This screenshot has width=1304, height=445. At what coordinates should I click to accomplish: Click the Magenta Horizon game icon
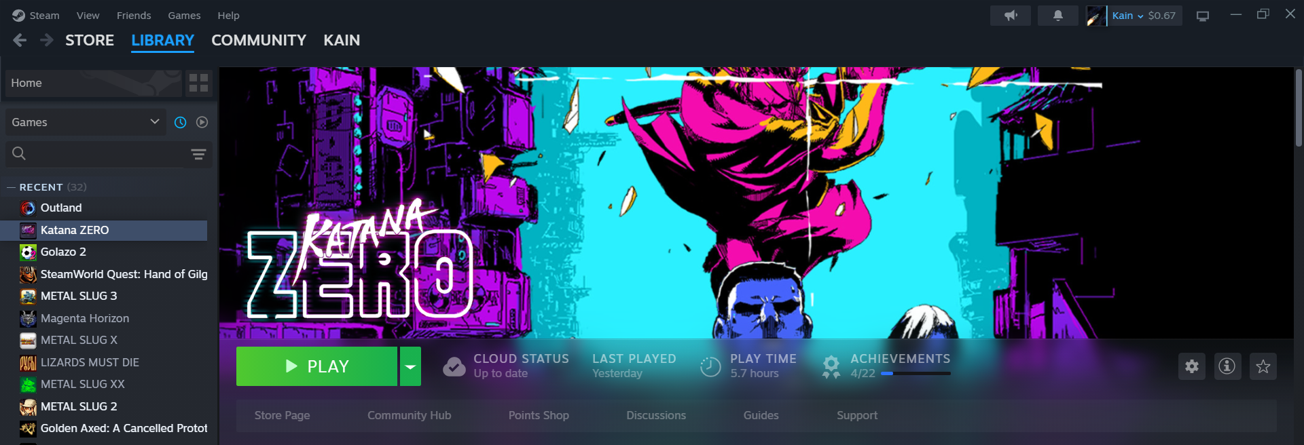click(28, 318)
